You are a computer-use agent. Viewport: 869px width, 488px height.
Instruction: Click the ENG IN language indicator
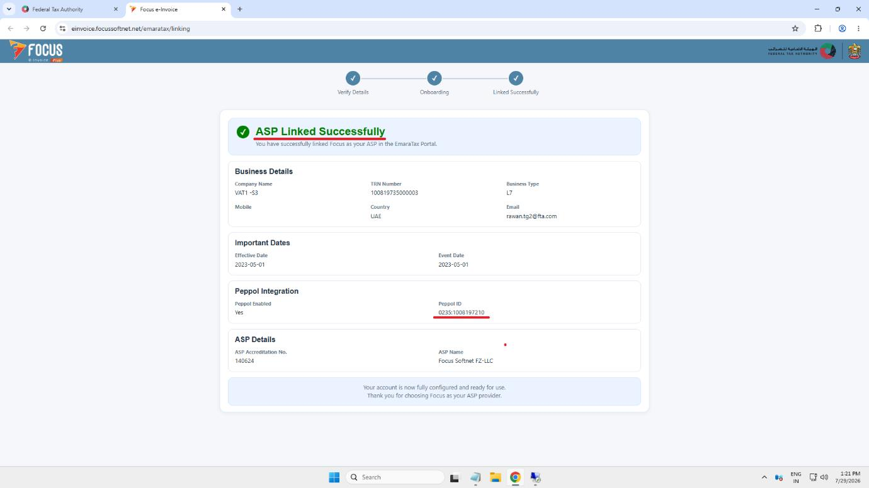[796, 477]
